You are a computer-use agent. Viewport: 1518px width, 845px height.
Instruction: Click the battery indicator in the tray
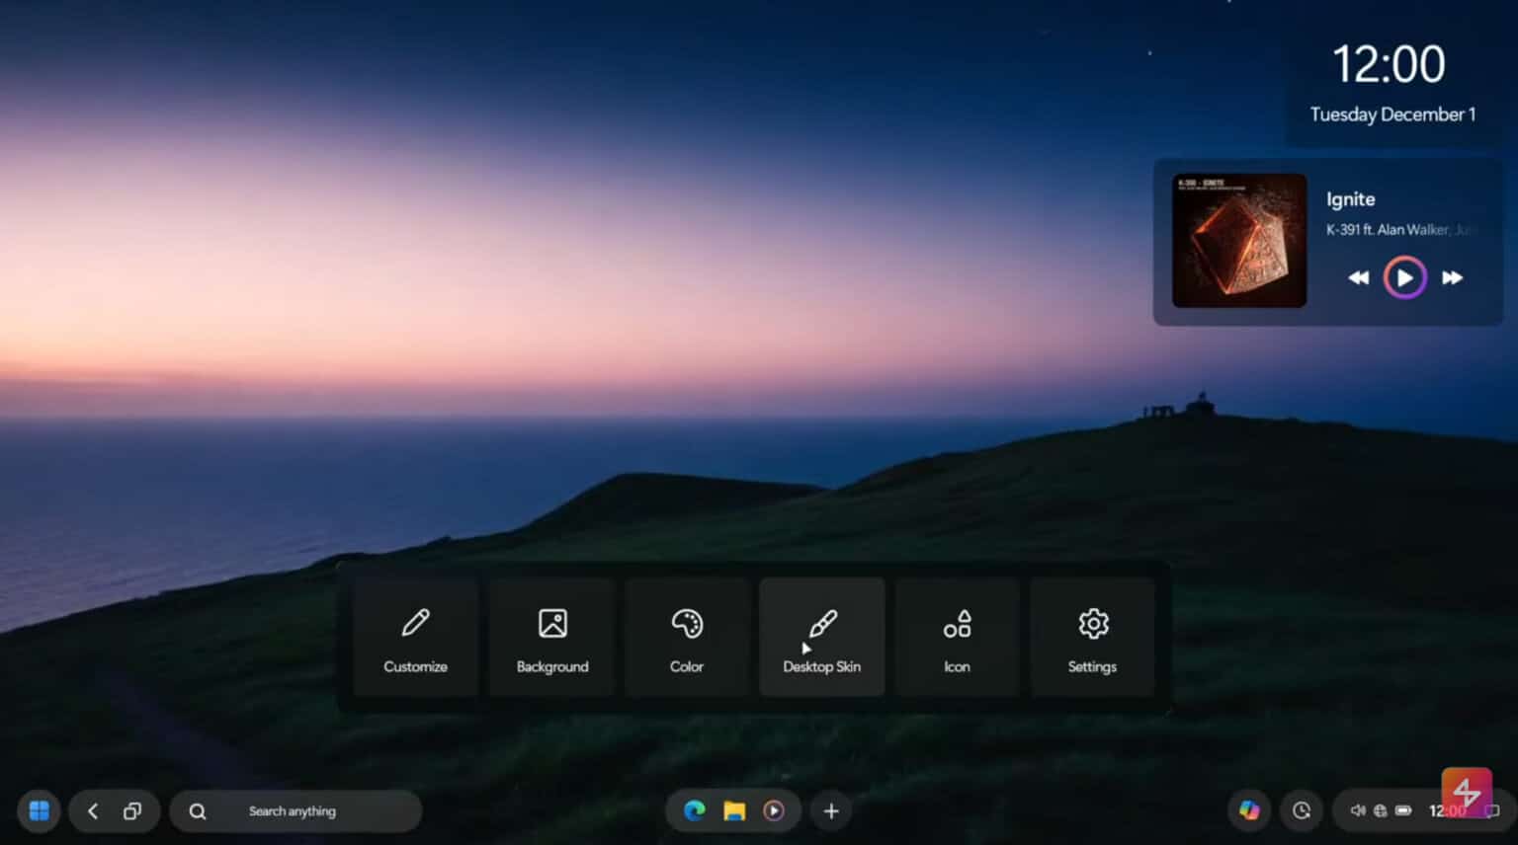point(1404,810)
